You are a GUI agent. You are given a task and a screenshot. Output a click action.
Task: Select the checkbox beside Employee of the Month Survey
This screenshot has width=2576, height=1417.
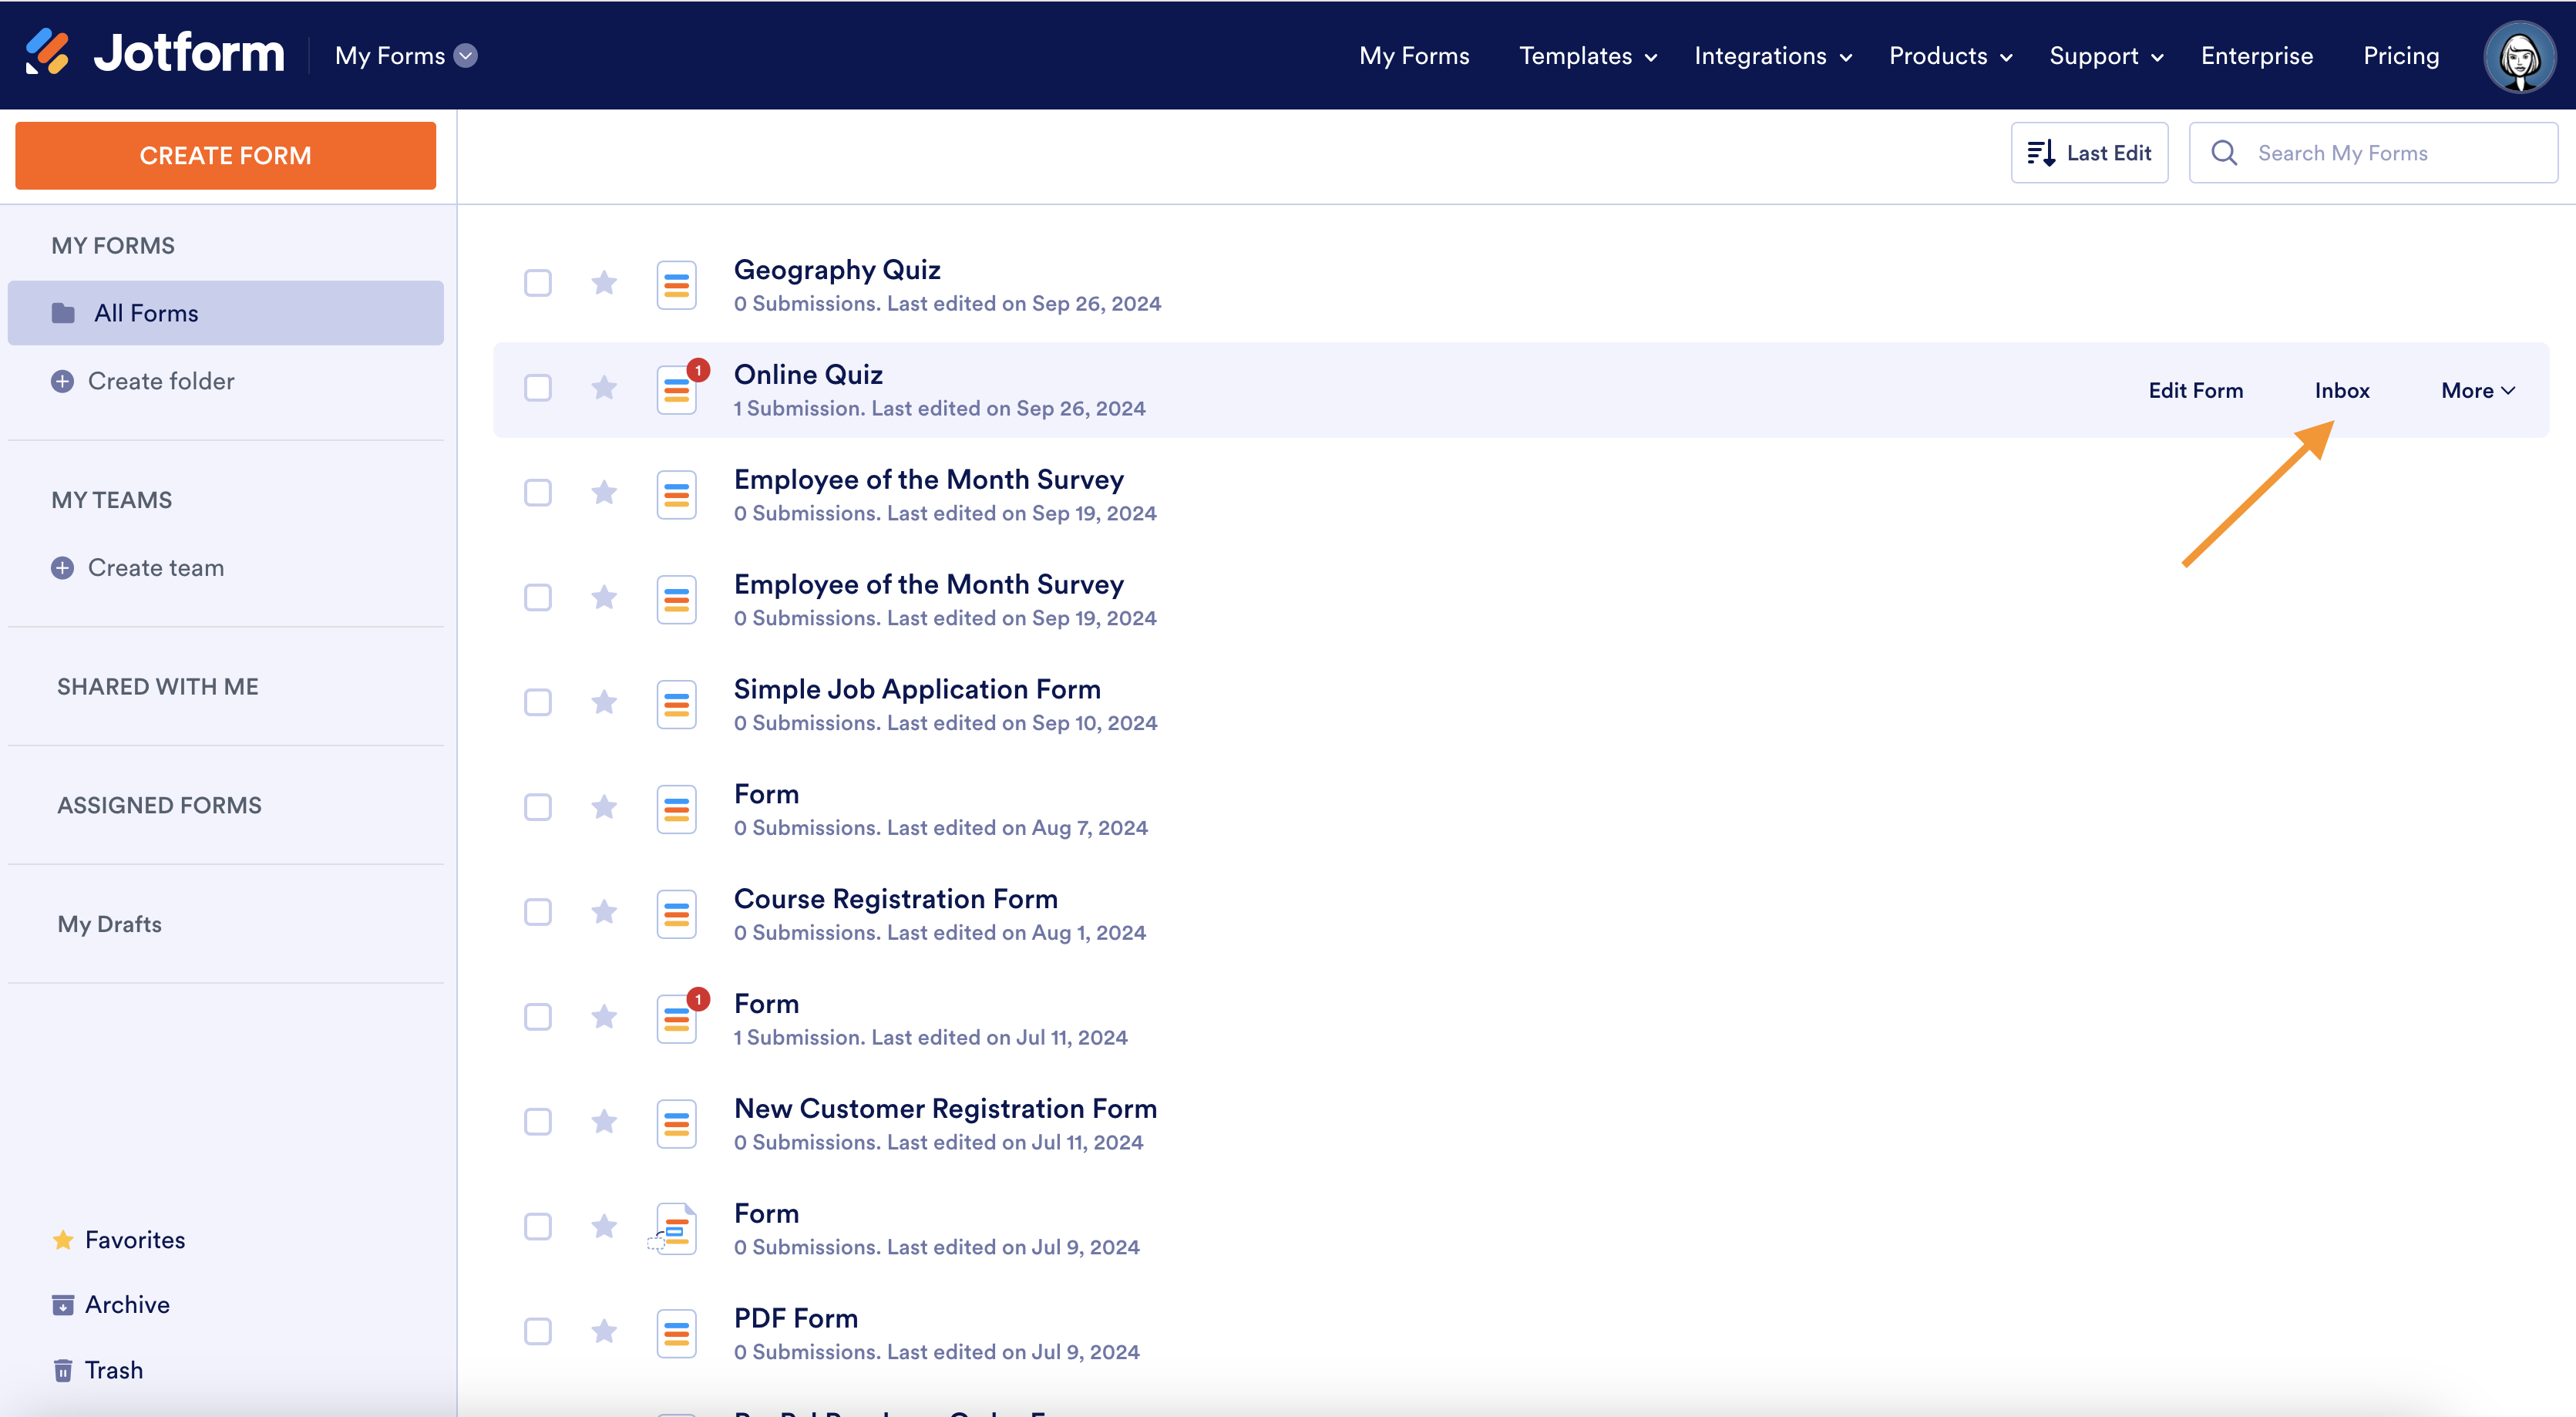[x=537, y=492]
